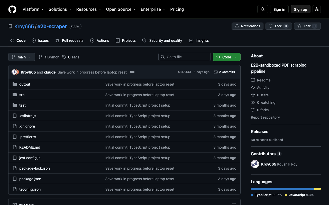
Task: Click the Kroy665 contributor avatar
Action: click(255, 164)
